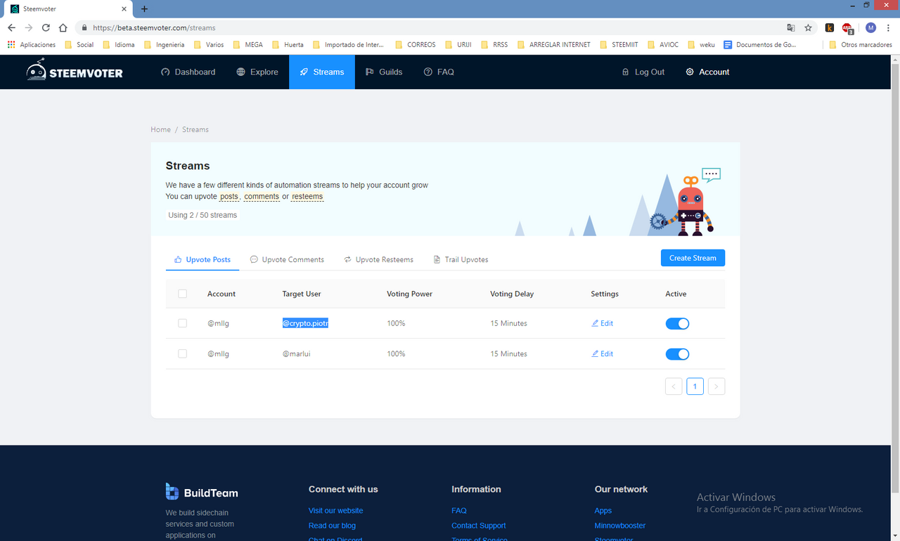
Task: Open the Guilds navigation item
Action: pos(384,72)
